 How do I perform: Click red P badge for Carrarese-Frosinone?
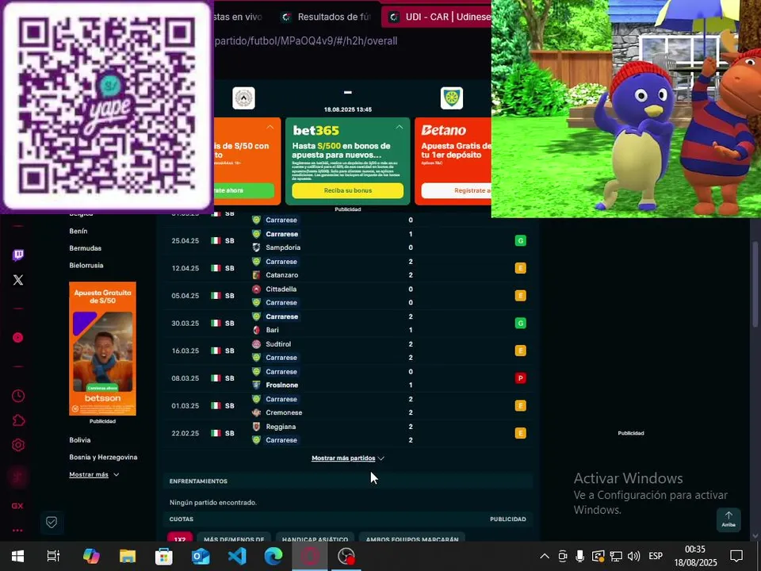pyautogui.click(x=520, y=378)
